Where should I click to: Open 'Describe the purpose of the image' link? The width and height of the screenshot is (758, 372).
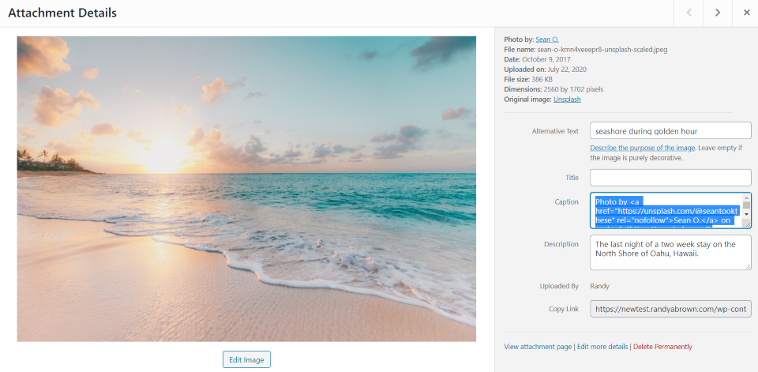pos(643,148)
